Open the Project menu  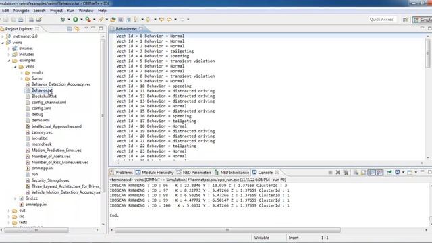(56, 11)
